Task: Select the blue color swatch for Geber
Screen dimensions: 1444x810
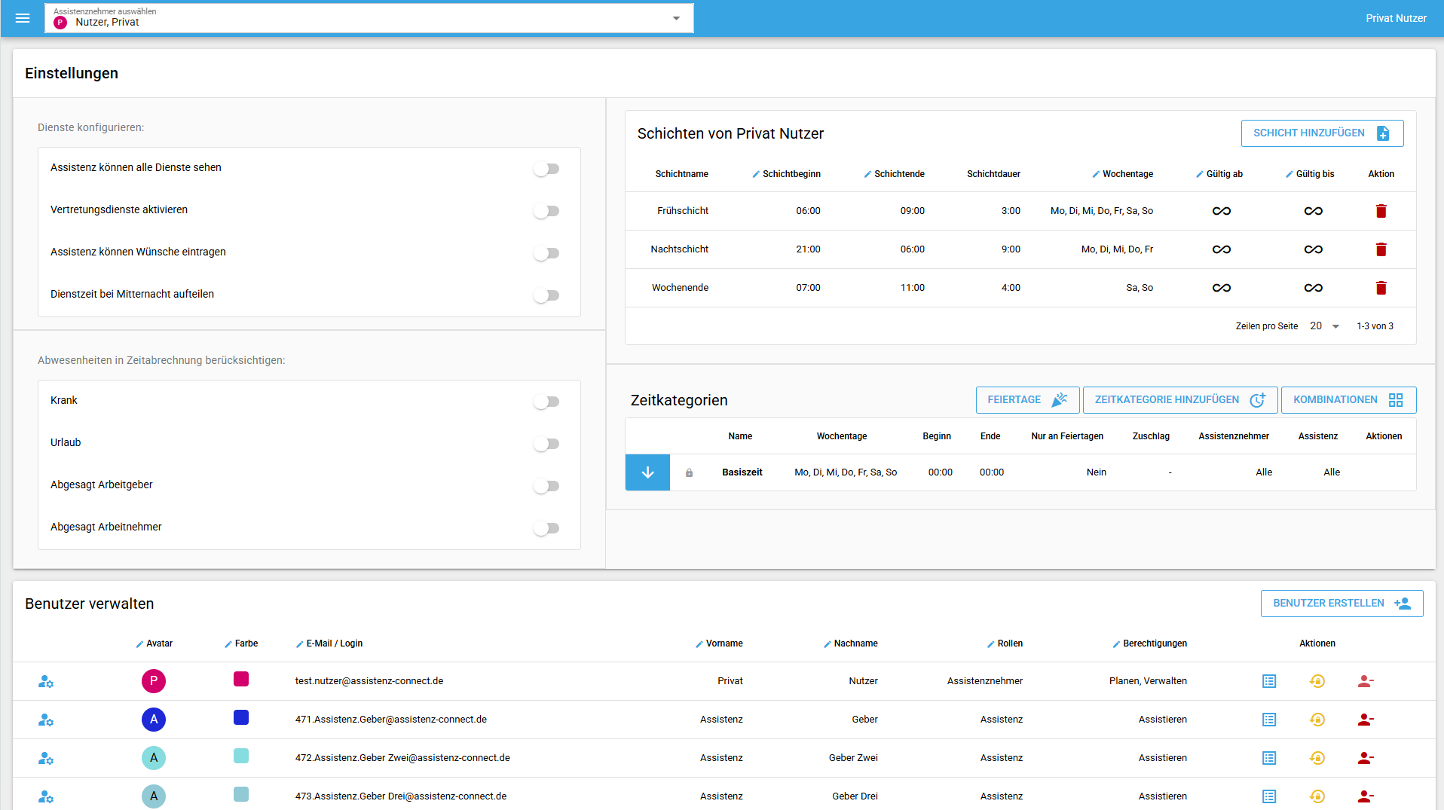Action: coord(241,718)
